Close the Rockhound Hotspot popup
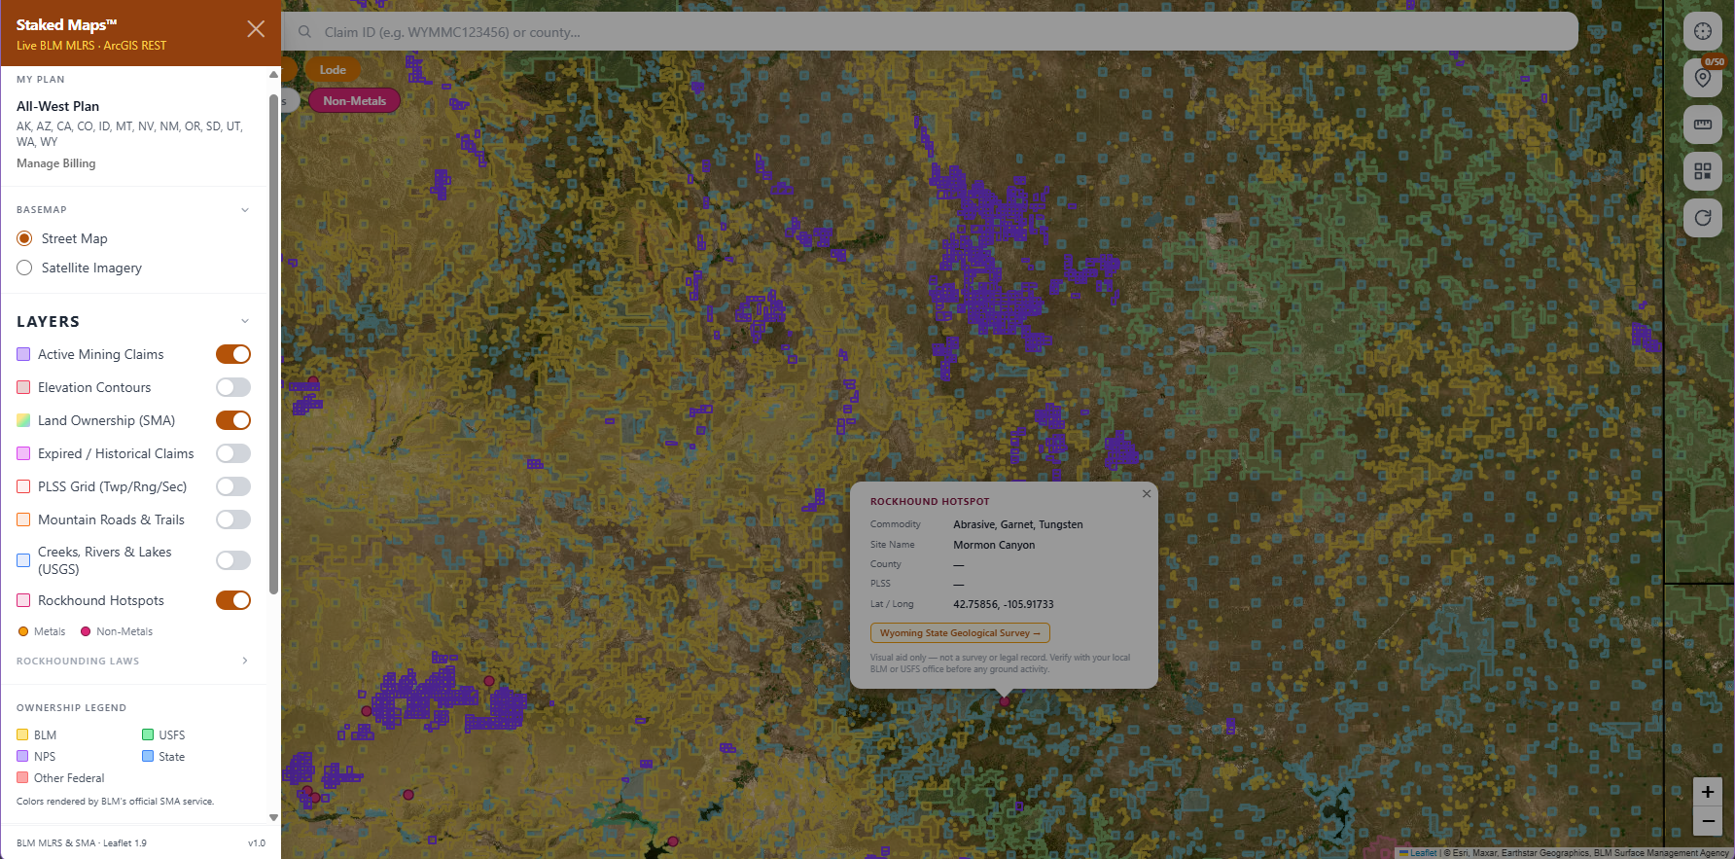 point(1147,493)
